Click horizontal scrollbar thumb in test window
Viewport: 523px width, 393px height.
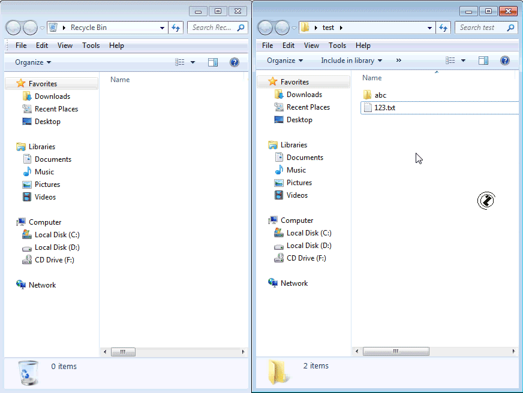click(x=396, y=352)
